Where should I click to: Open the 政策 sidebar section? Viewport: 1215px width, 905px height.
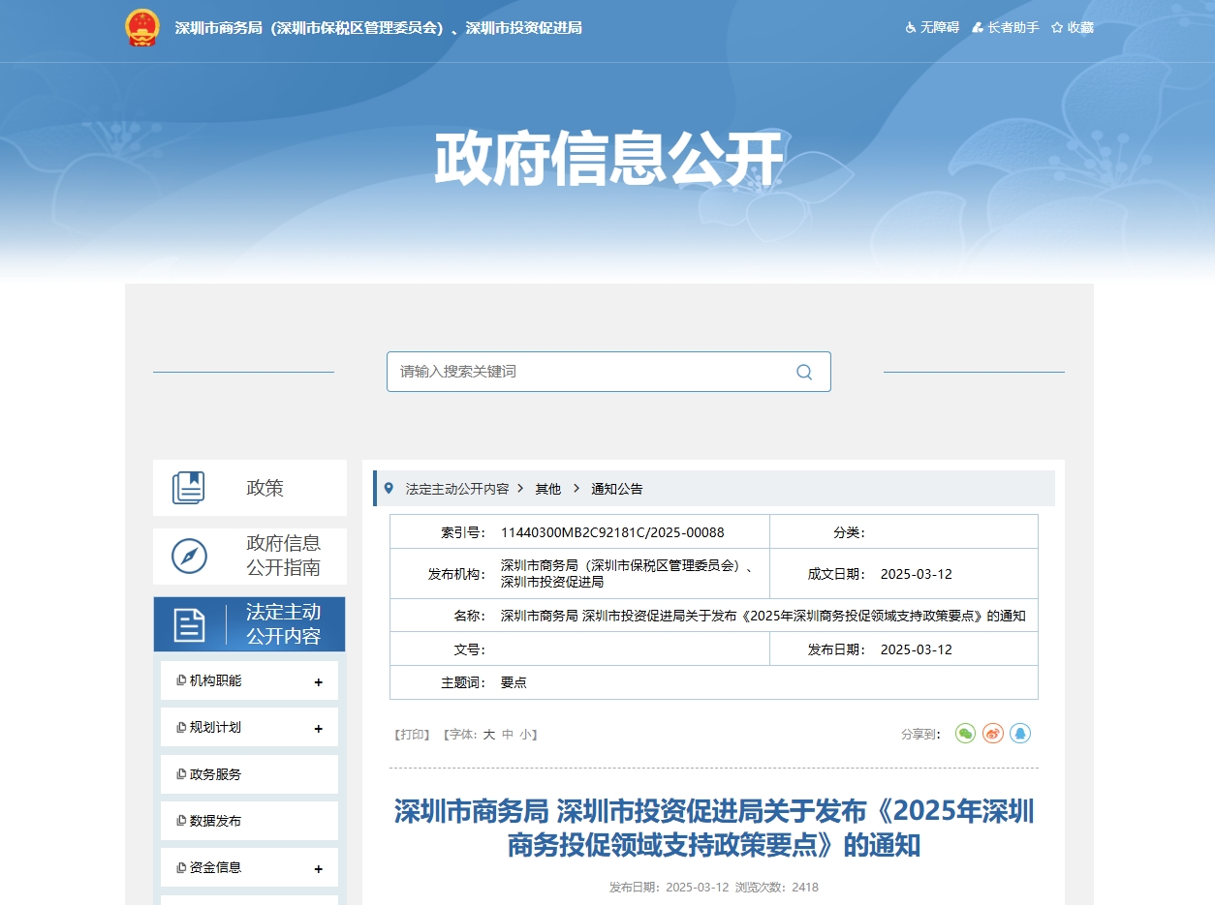point(250,488)
